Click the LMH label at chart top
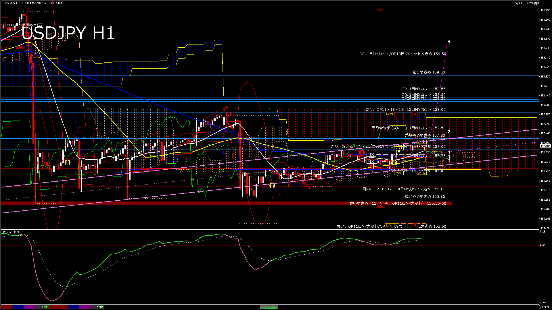This screenshot has height=310, width=552. (380, 10)
